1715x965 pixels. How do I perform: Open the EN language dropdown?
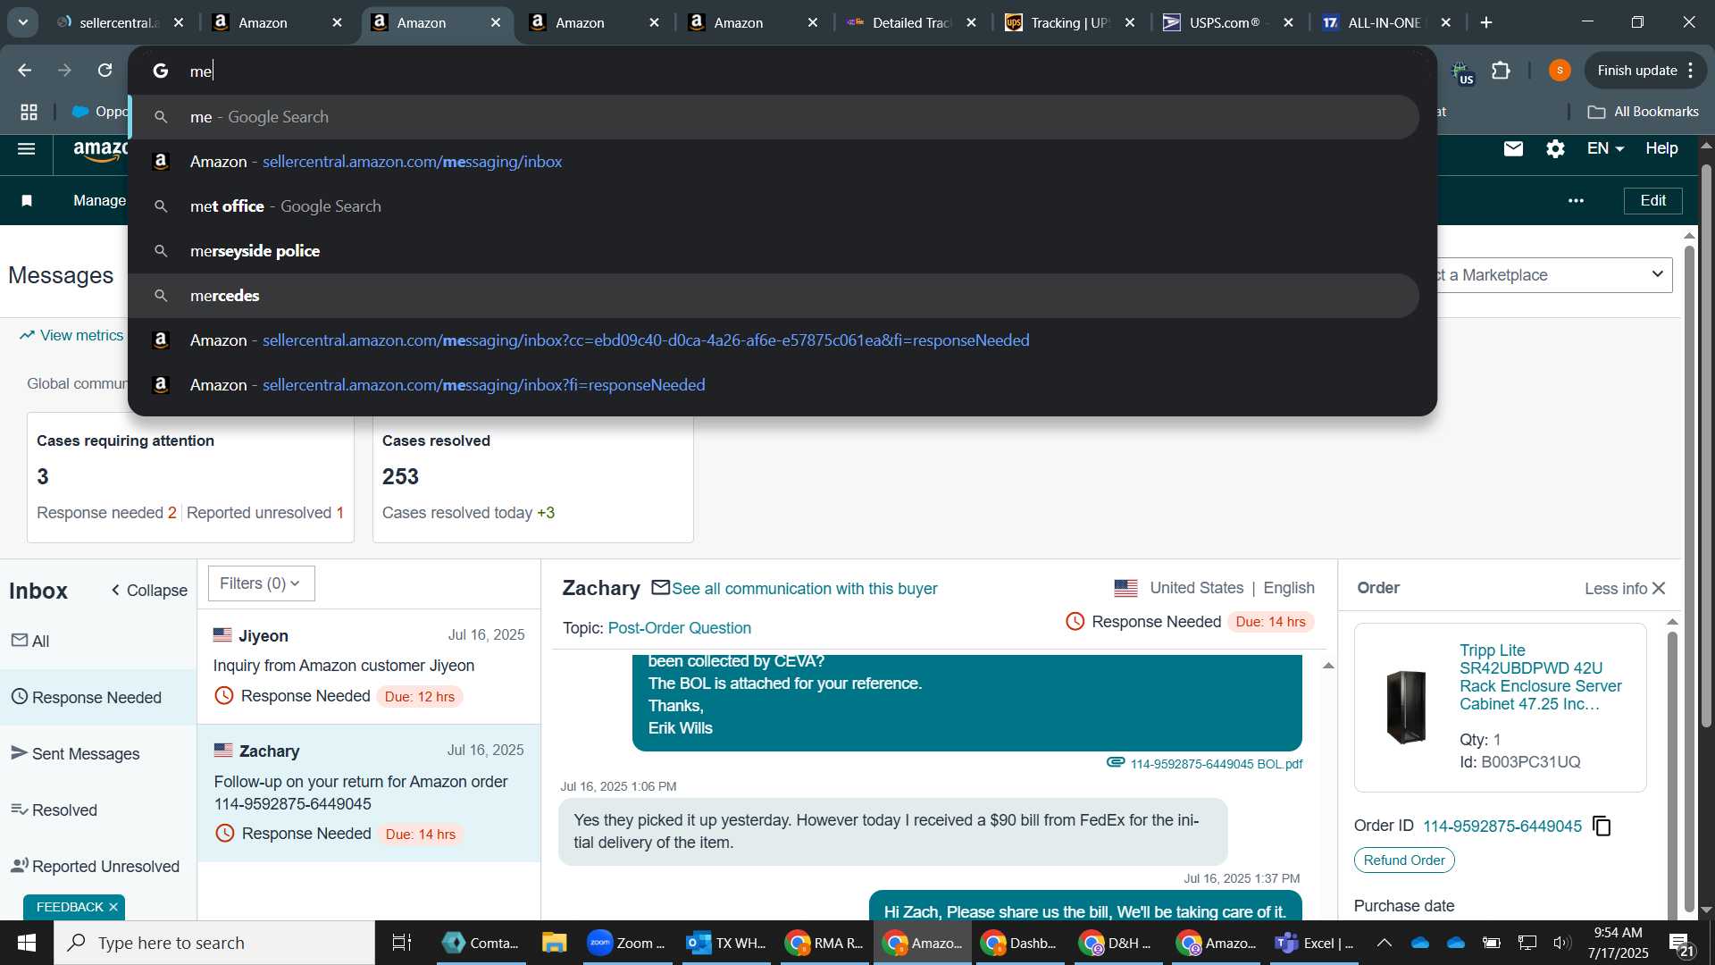[1604, 149]
